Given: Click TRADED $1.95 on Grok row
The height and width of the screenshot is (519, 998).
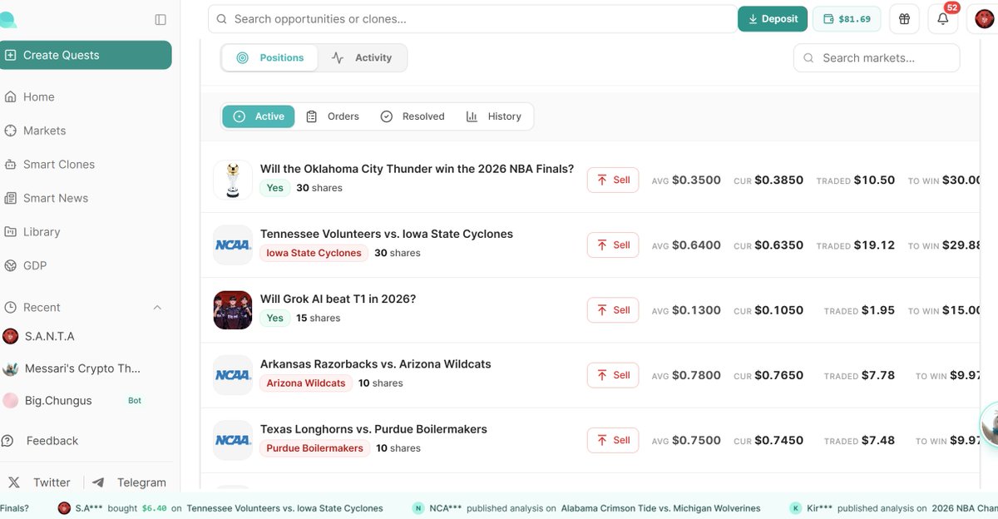Looking at the screenshot, I should click(859, 310).
